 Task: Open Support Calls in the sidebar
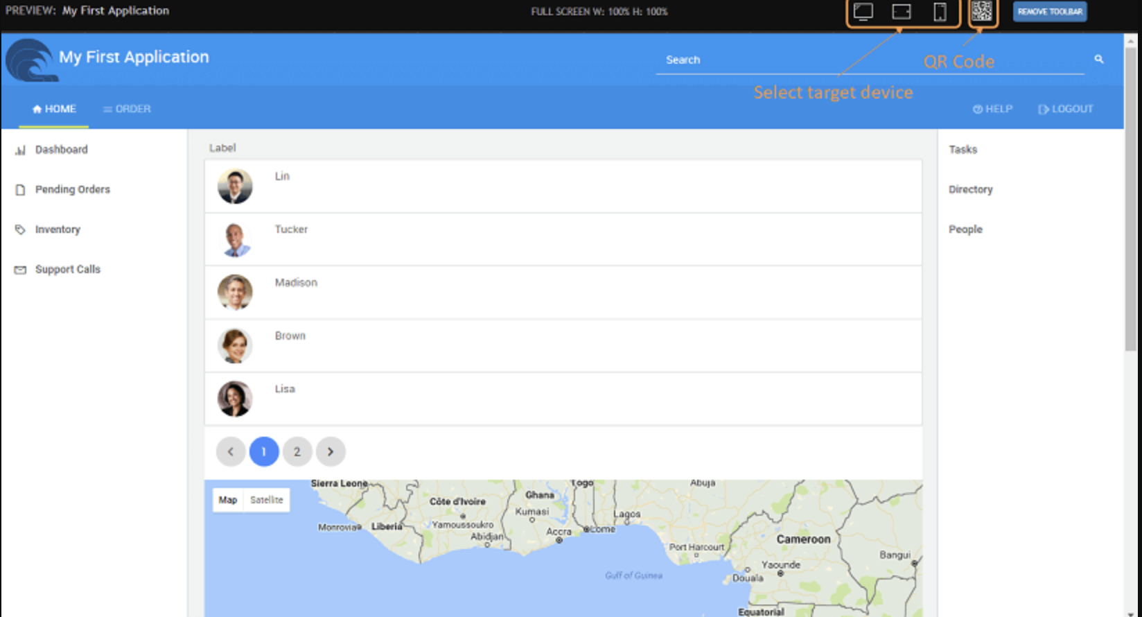pyautogui.click(x=67, y=270)
